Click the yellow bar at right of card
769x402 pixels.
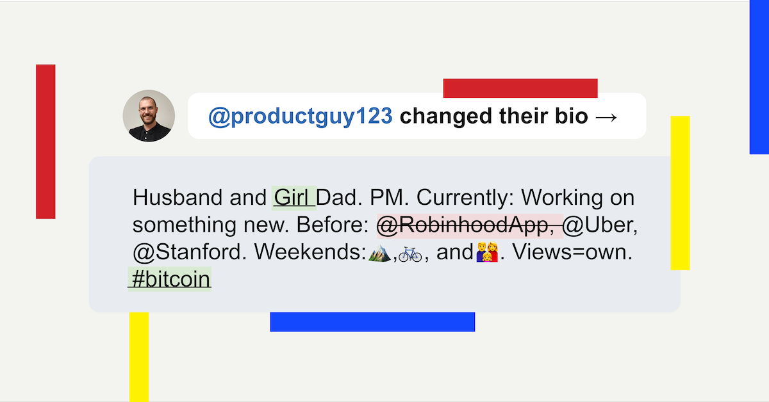680,193
